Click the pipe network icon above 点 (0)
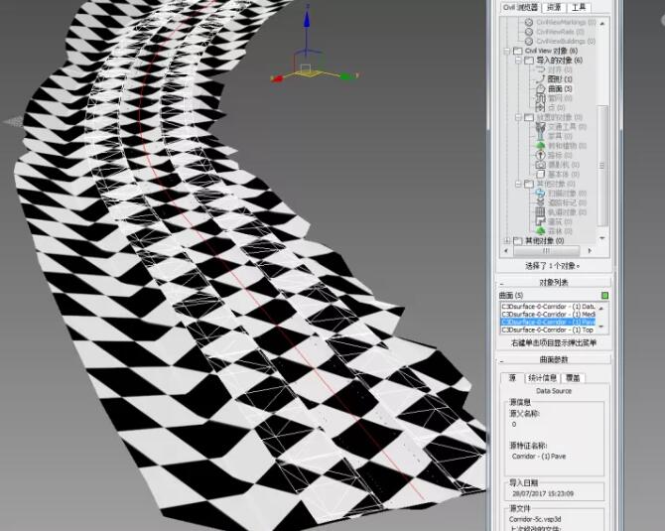Viewport: 665px width, 531px height. [540, 98]
